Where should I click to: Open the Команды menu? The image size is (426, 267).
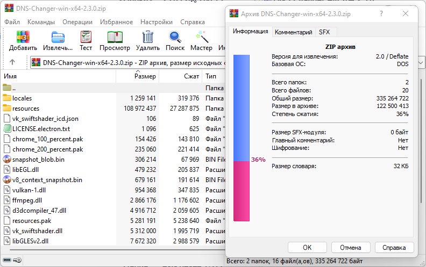click(41, 22)
